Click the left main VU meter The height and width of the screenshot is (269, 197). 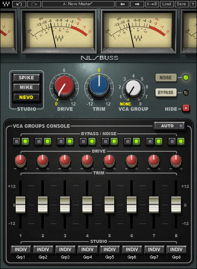59,31
